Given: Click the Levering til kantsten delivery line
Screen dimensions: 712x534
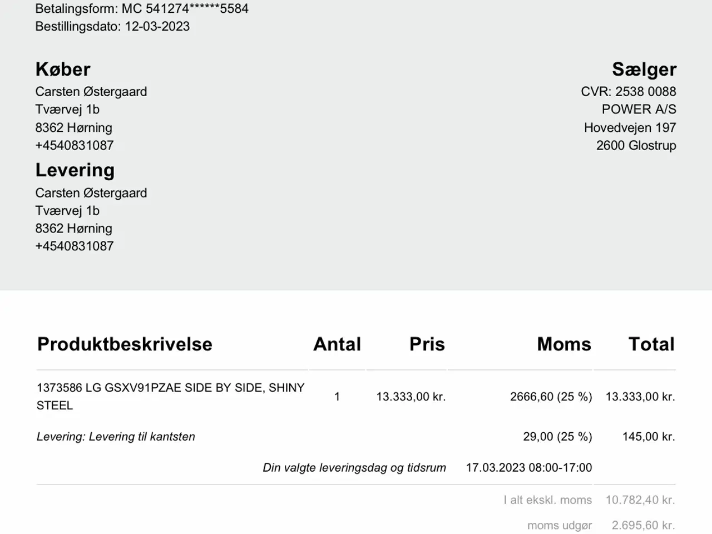Looking at the screenshot, I should click(x=116, y=437).
